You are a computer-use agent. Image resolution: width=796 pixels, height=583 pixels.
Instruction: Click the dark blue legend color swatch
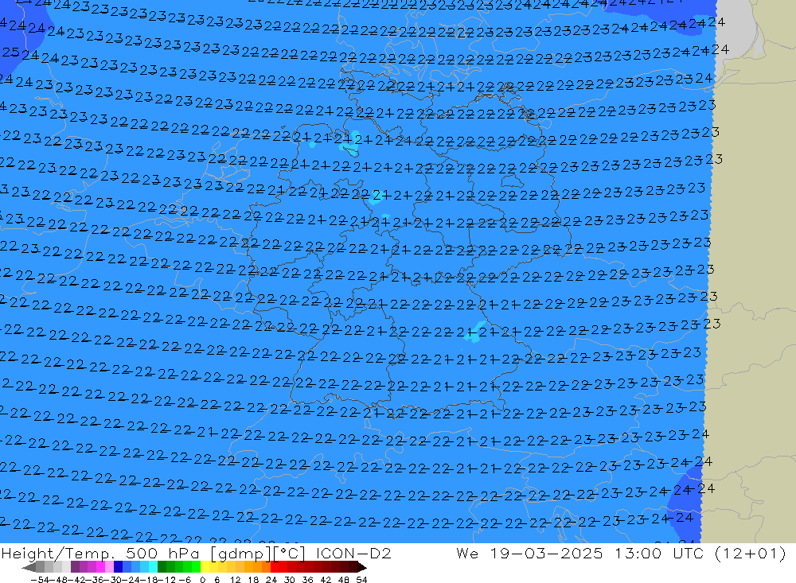pos(118,567)
